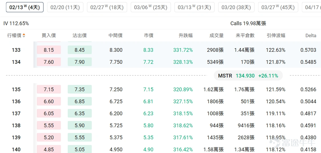Click bid price 8.15 for strike 133
Image resolution: width=321 pixels, height=153 pixels.
(49, 50)
